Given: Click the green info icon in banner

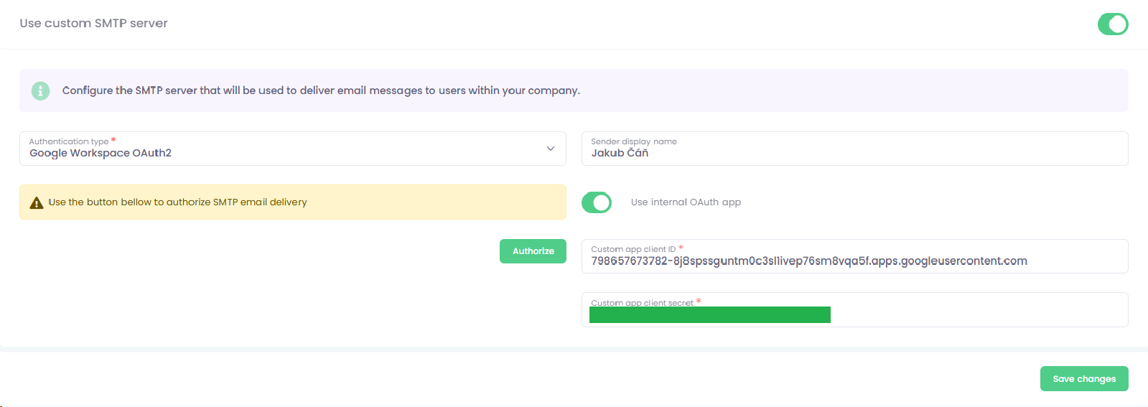Looking at the screenshot, I should click(x=41, y=90).
